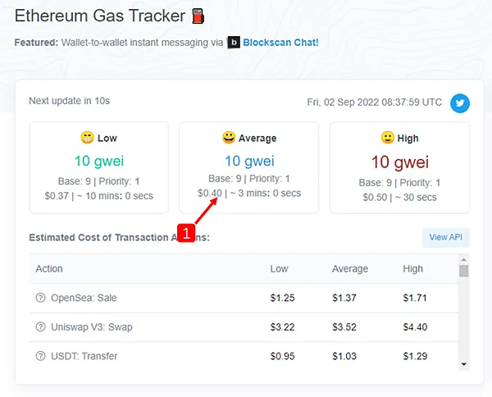Image resolution: width=492 pixels, height=397 pixels.
Task: Click help icon beside OpenSea: Sale
Action: 40,298
